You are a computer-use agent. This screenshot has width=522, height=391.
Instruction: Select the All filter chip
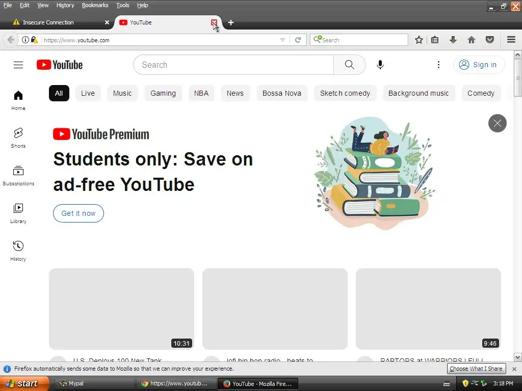(59, 93)
